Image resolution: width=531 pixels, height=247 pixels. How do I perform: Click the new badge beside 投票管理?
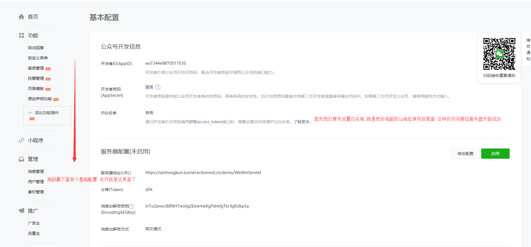(48, 79)
